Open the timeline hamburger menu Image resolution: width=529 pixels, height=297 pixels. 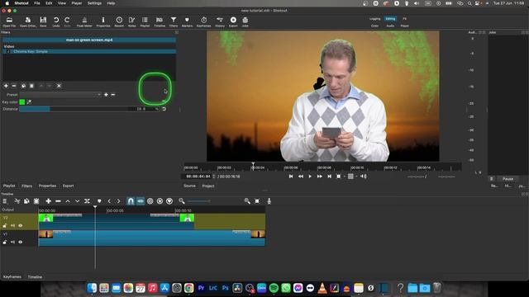click(5, 201)
